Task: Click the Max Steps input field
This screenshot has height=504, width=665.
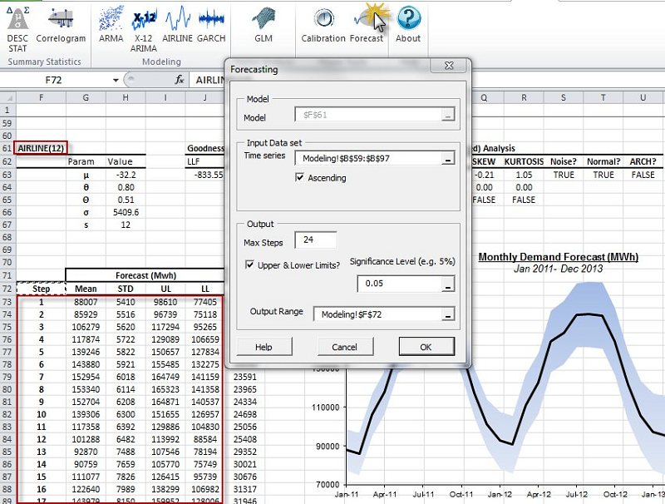Action: coord(314,241)
